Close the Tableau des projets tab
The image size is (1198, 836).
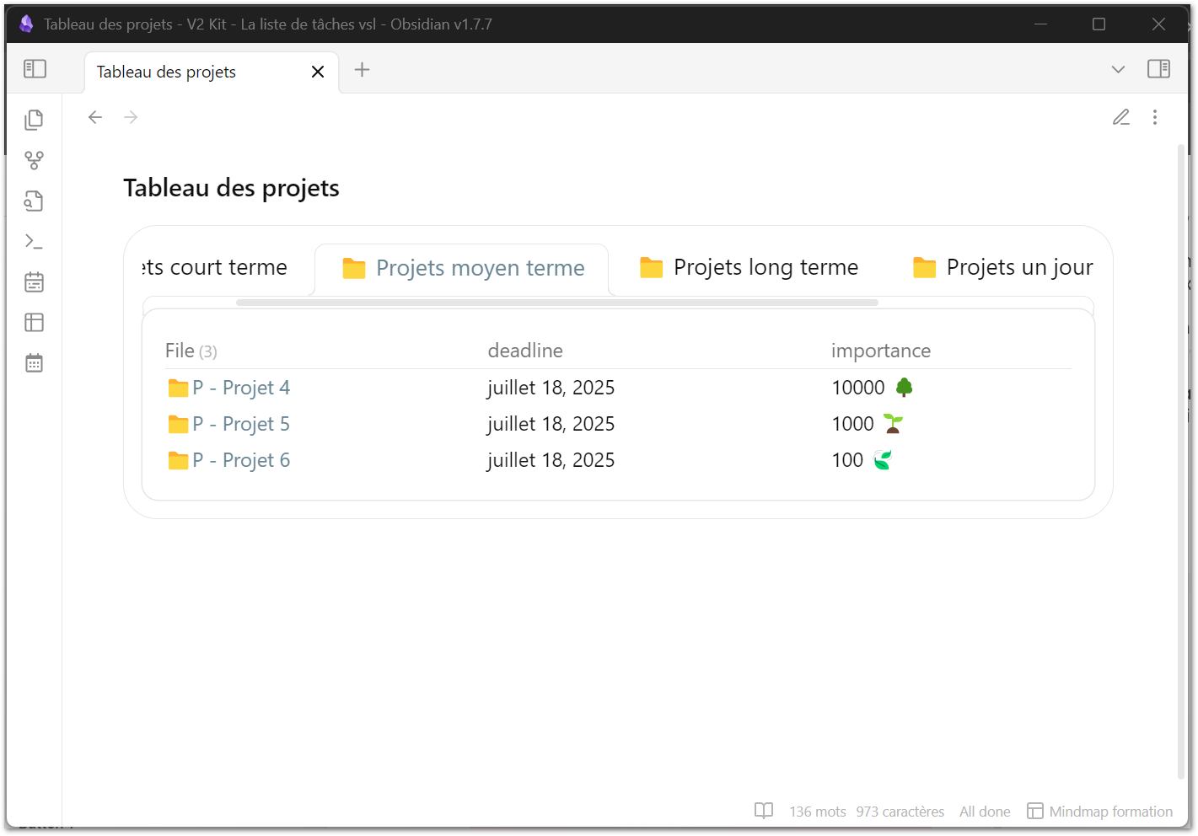tap(318, 72)
